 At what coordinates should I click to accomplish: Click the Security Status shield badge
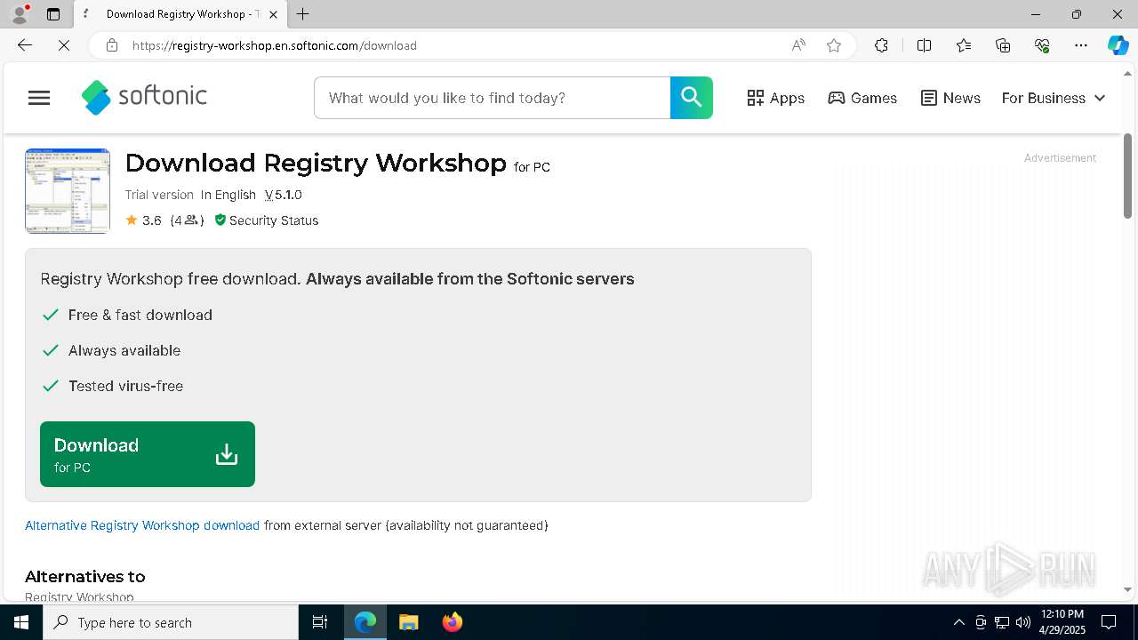pyautogui.click(x=266, y=220)
